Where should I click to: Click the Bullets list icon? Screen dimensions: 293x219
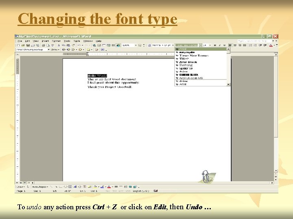[x=255, y=45]
